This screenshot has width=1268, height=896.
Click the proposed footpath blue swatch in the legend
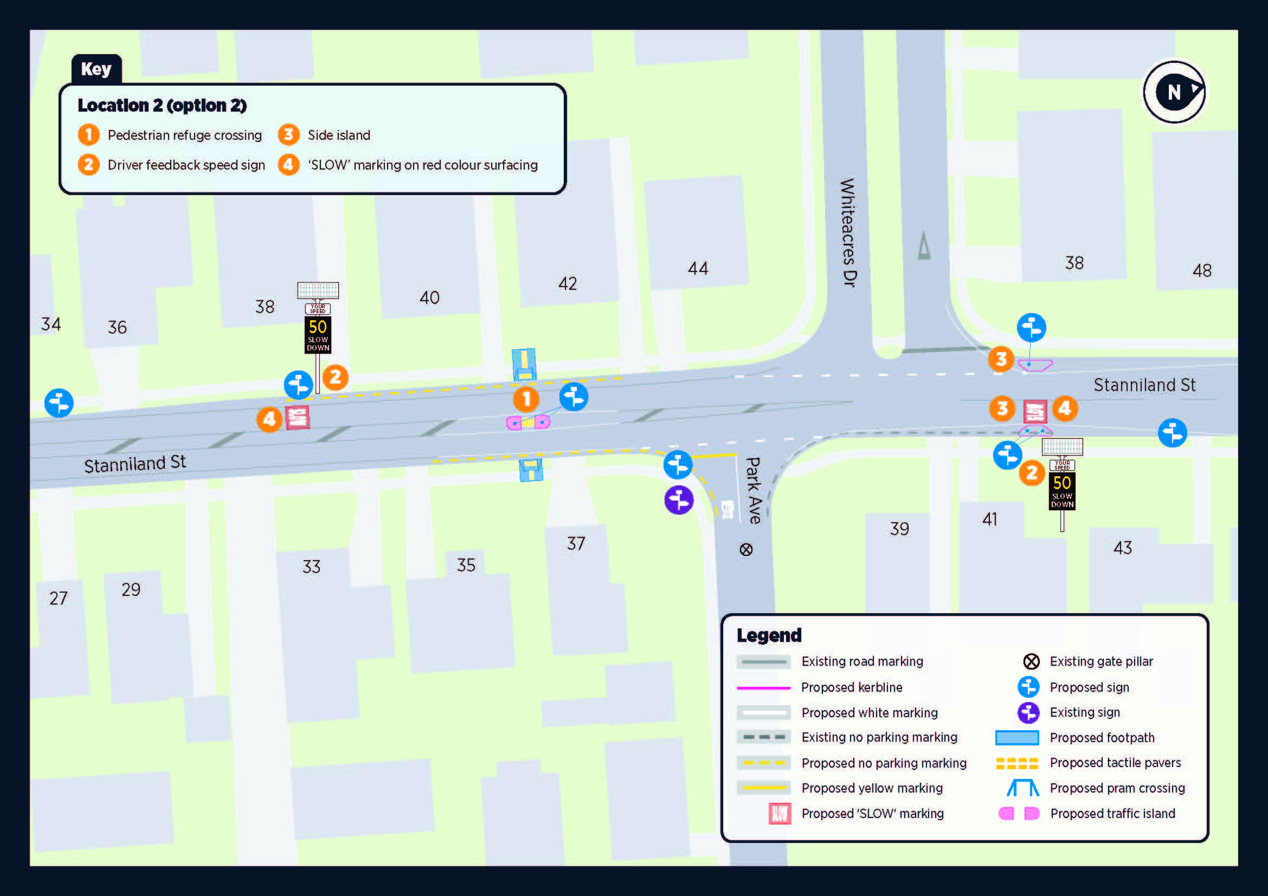pyautogui.click(x=1016, y=738)
